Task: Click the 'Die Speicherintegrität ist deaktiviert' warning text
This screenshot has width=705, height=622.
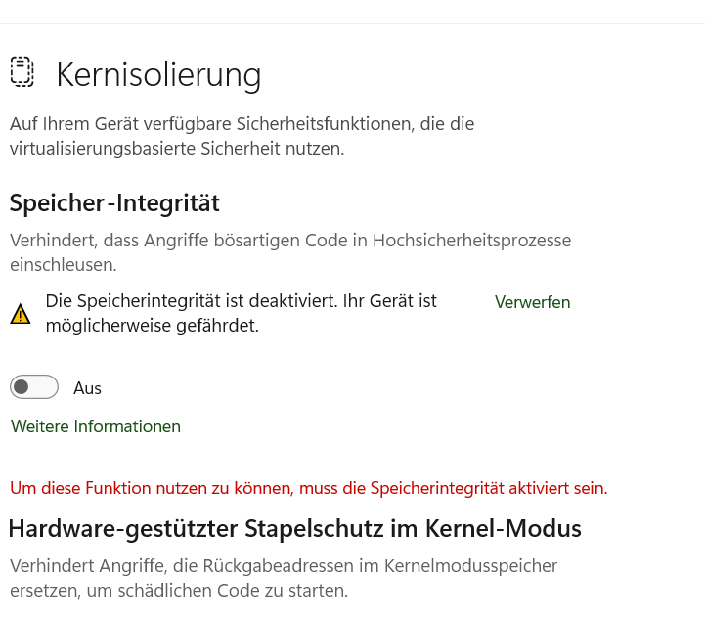Action: click(241, 301)
